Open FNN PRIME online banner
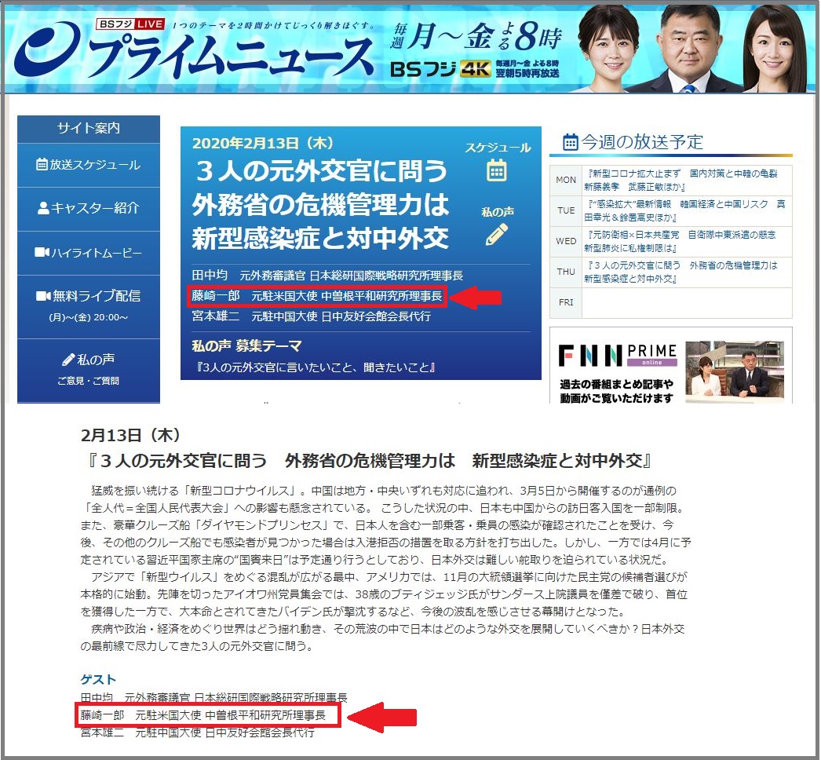This screenshot has height=760, width=821. tap(671, 366)
